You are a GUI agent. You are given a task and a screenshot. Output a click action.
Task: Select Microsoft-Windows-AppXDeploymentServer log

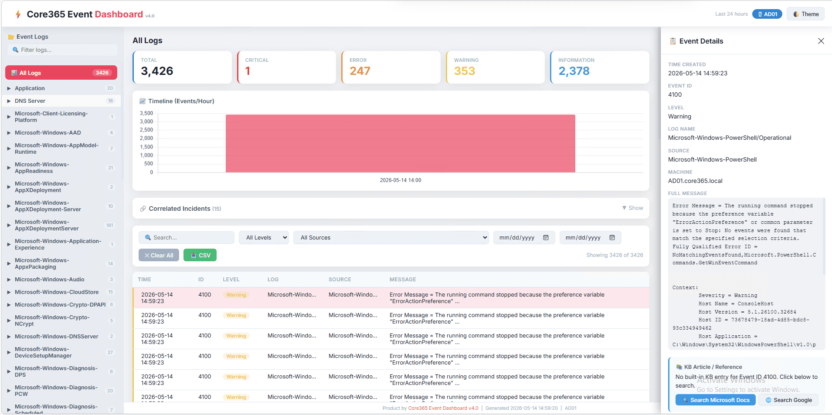point(61,225)
